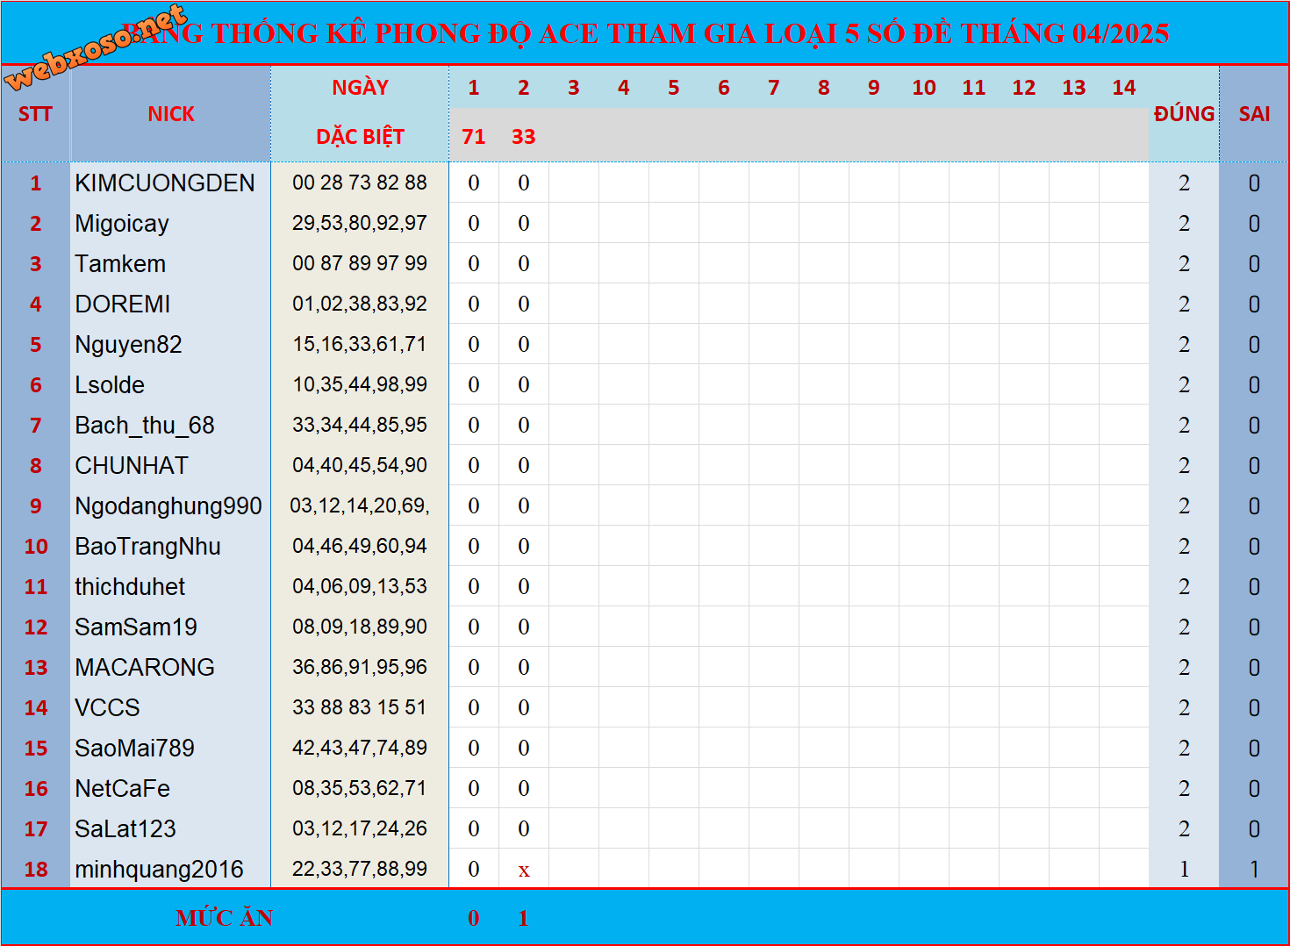This screenshot has height=946, width=1290.
Task: Select numbers 04,40,45,54,90
Action: coord(360,465)
